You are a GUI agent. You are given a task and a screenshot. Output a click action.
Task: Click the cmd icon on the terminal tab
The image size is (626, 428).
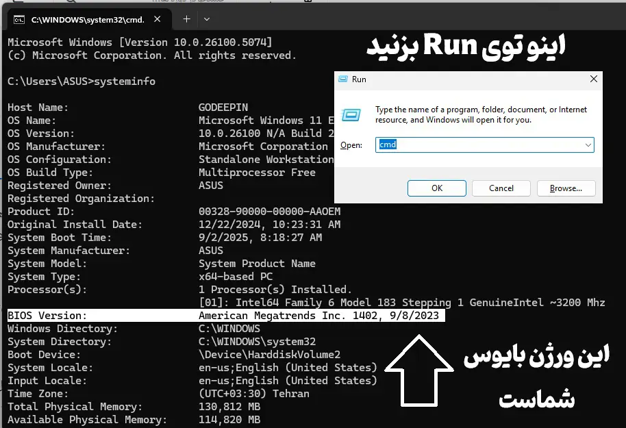pos(19,20)
